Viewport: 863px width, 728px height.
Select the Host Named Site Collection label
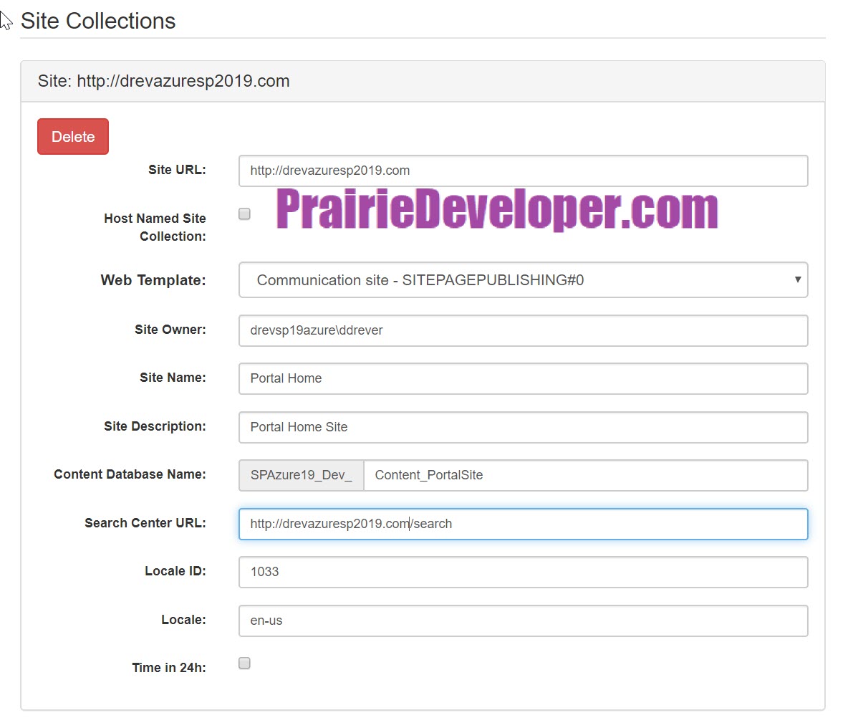pyautogui.click(x=155, y=227)
